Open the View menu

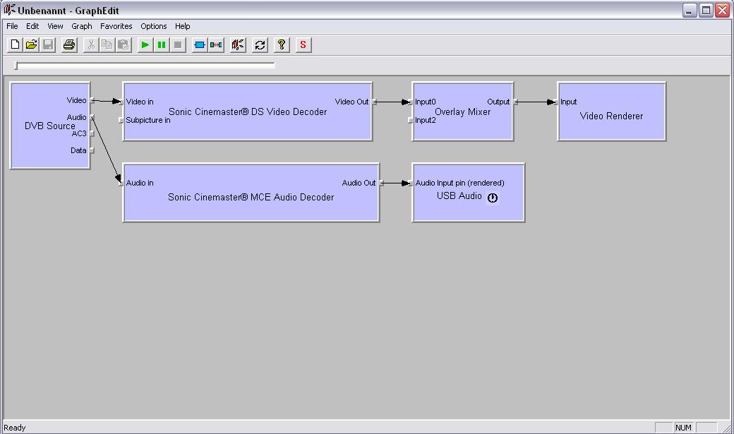point(55,26)
